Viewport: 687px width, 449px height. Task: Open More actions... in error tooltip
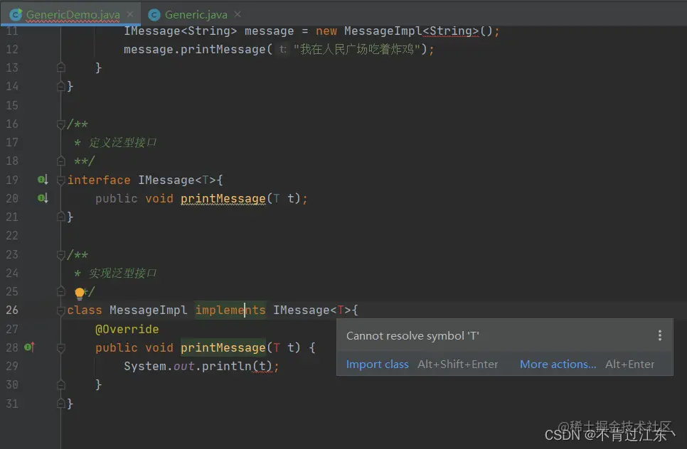coord(558,364)
